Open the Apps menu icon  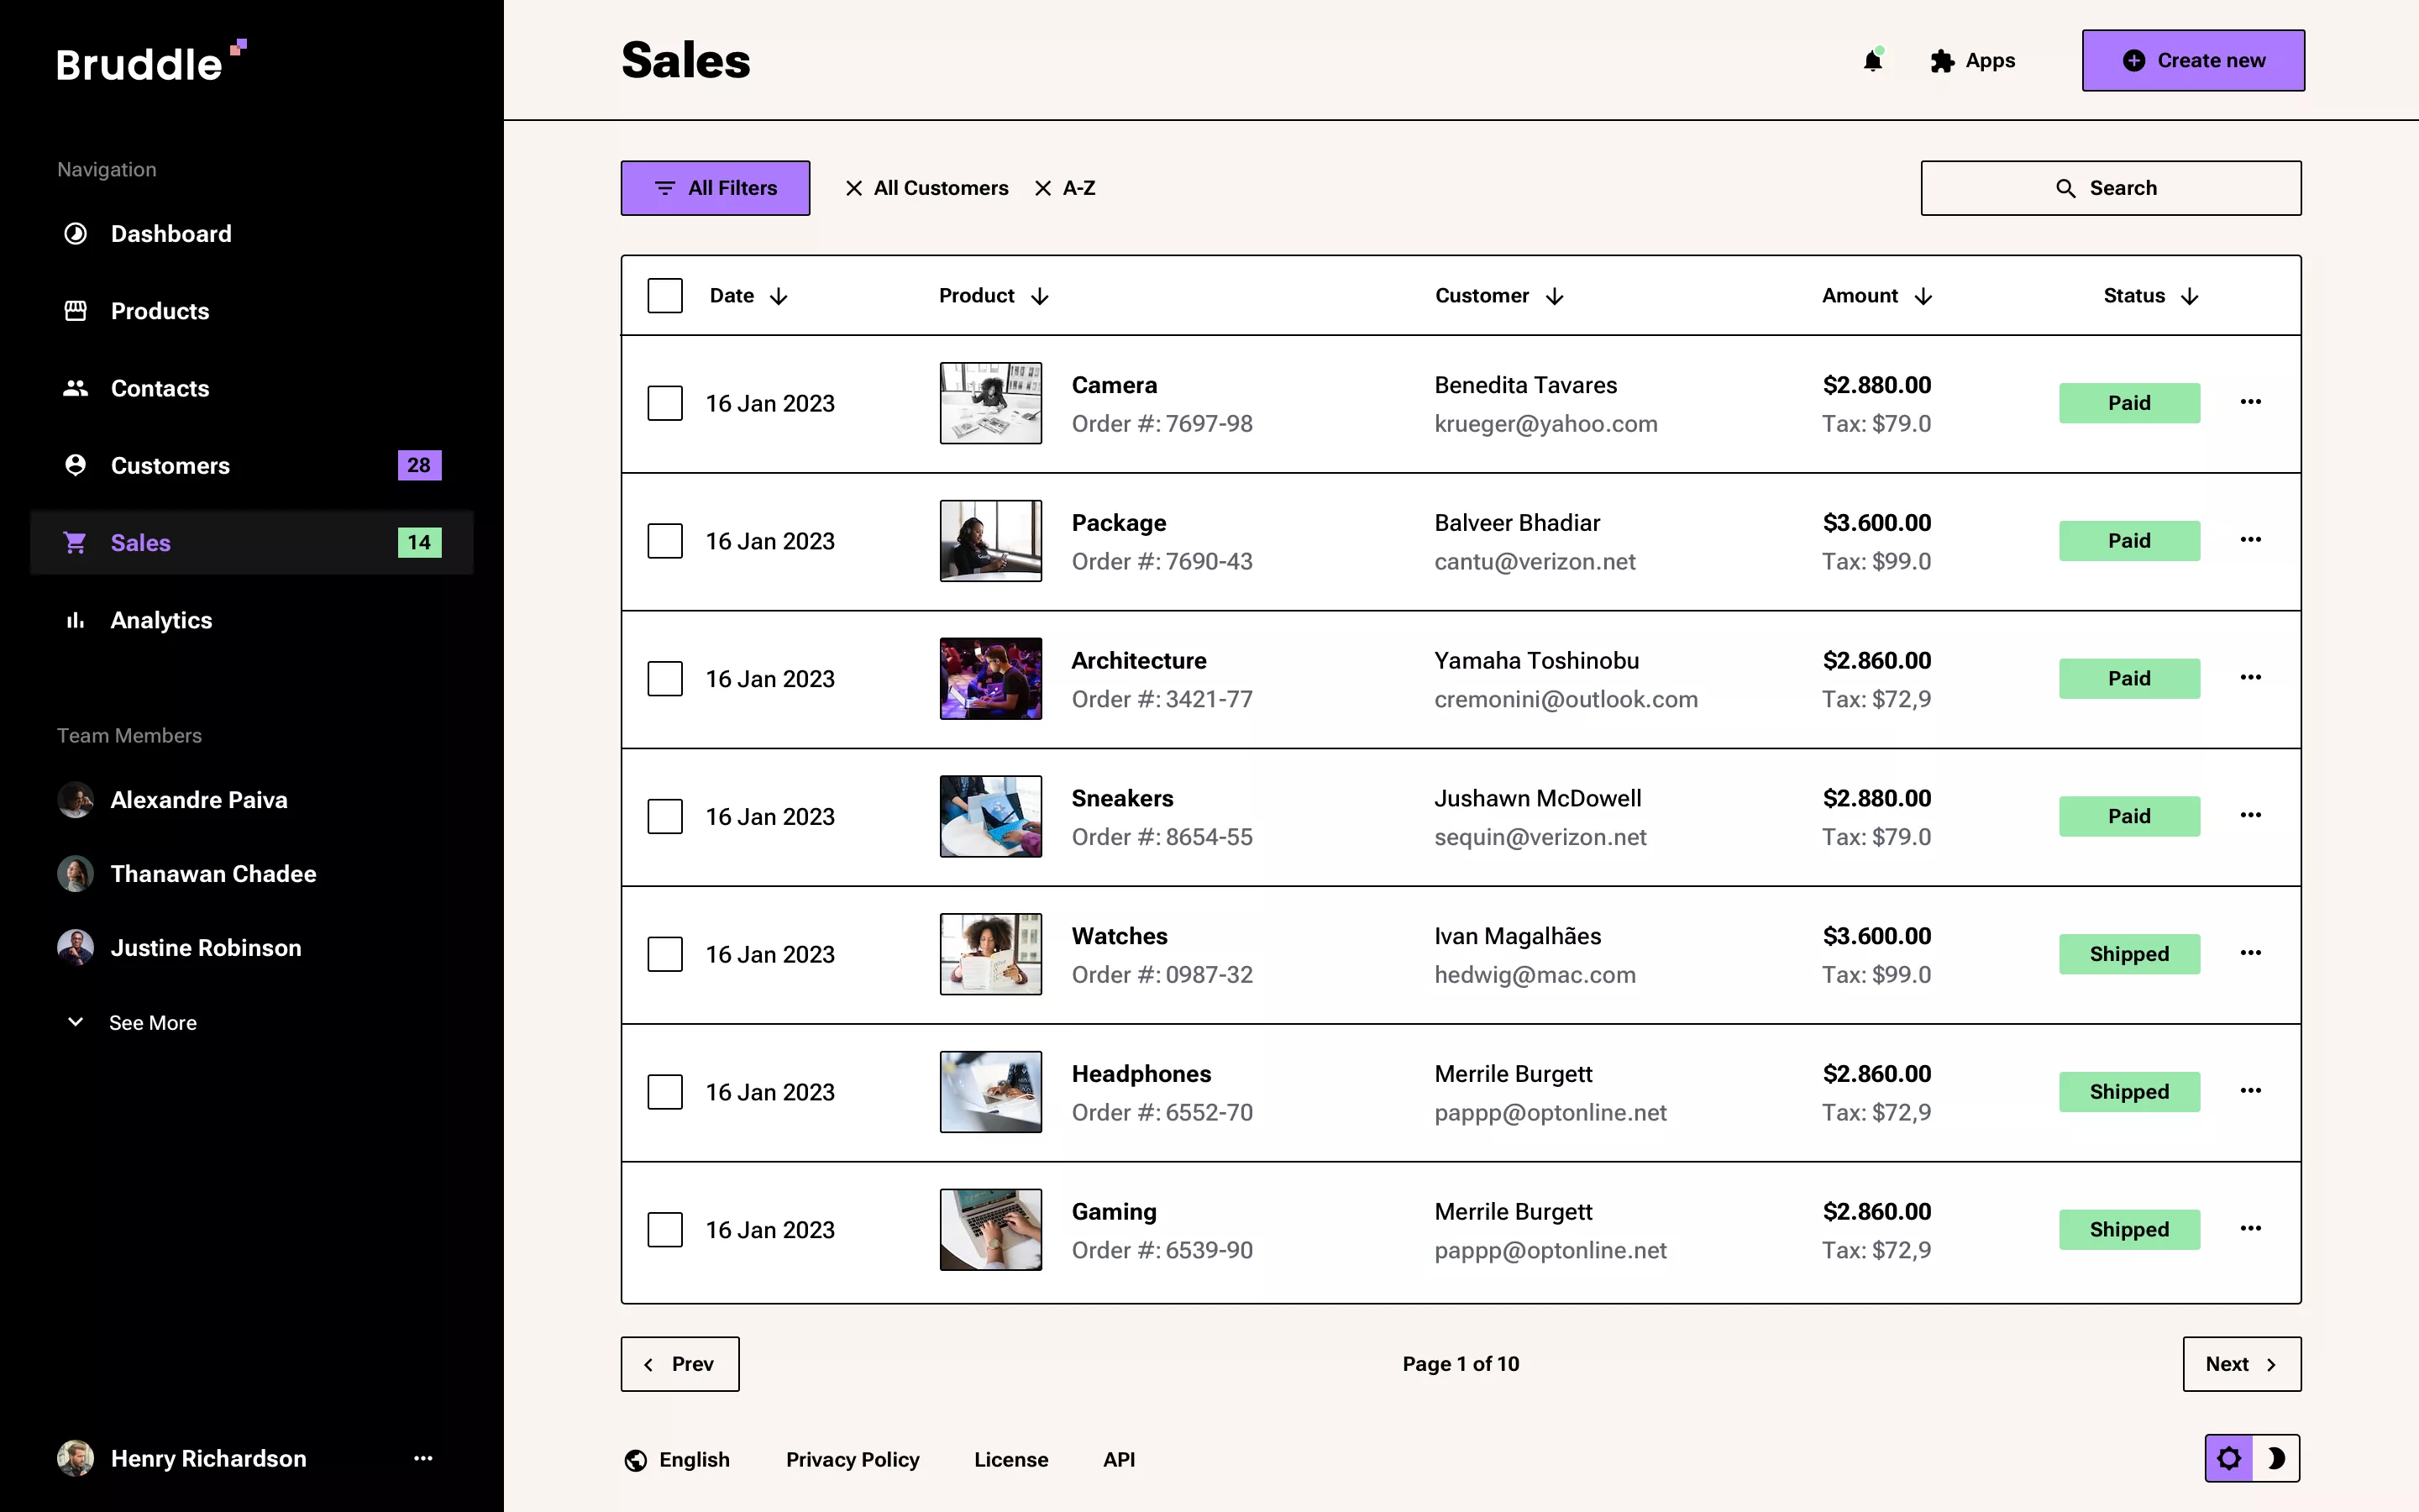pyautogui.click(x=1940, y=60)
